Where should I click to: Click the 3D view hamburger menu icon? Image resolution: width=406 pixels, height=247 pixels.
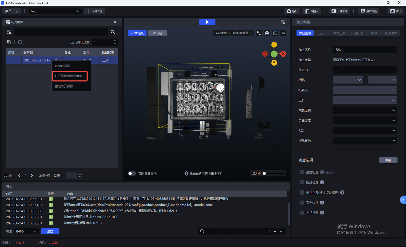coord(283,33)
